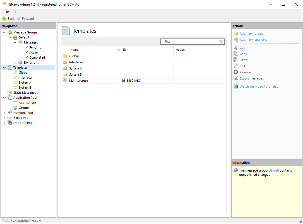Viewport: 303px width, 224px height.
Task: Click the Exclusions red icon in tree
Action: (20, 62)
